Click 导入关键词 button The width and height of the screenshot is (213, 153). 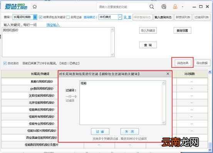(x=148, y=31)
